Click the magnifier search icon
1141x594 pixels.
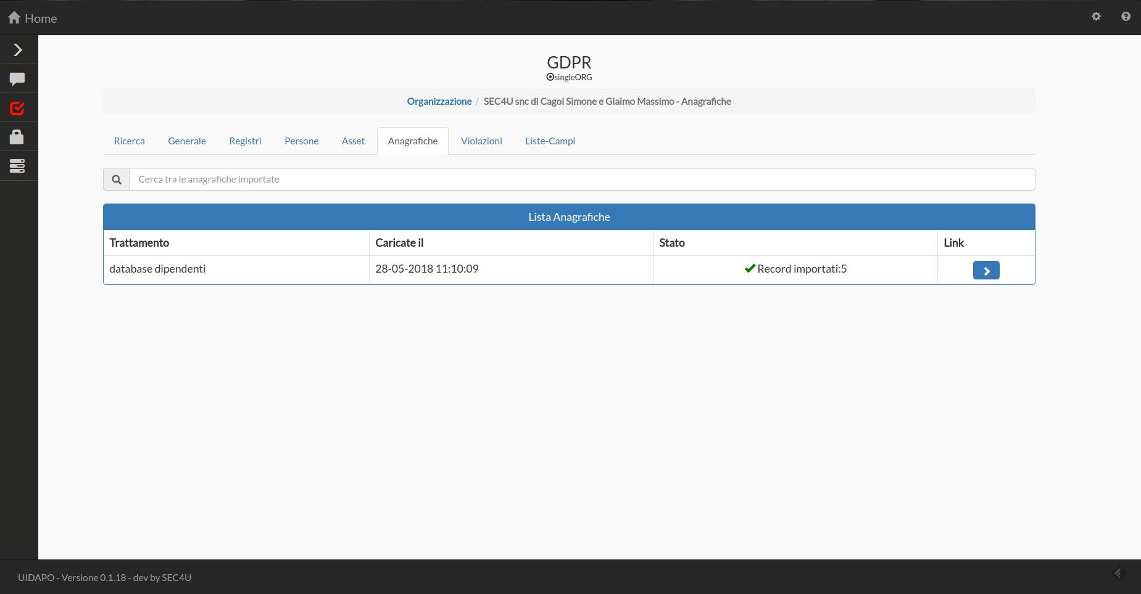coord(117,179)
